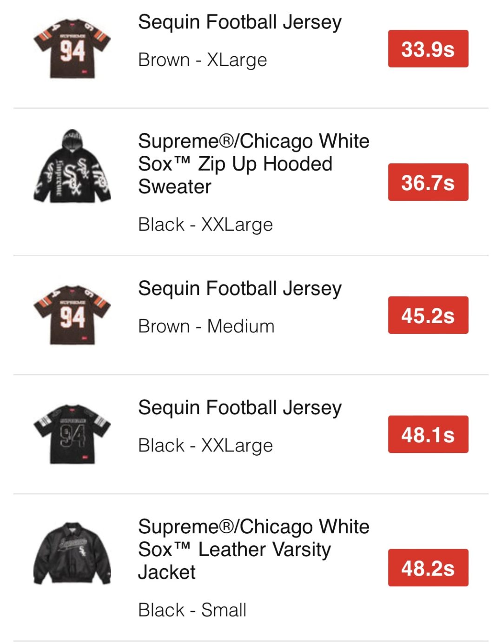Click the "Brown - Medium" variant text
The height and width of the screenshot is (644, 502).
coord(206,326)
